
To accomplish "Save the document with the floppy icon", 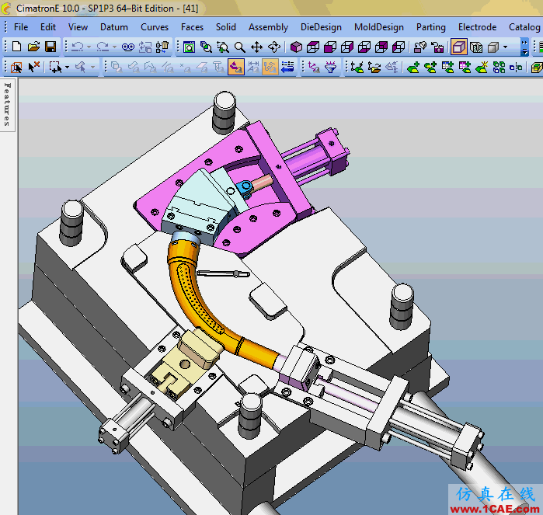I will pyautogui.click(x=50, y=47).
